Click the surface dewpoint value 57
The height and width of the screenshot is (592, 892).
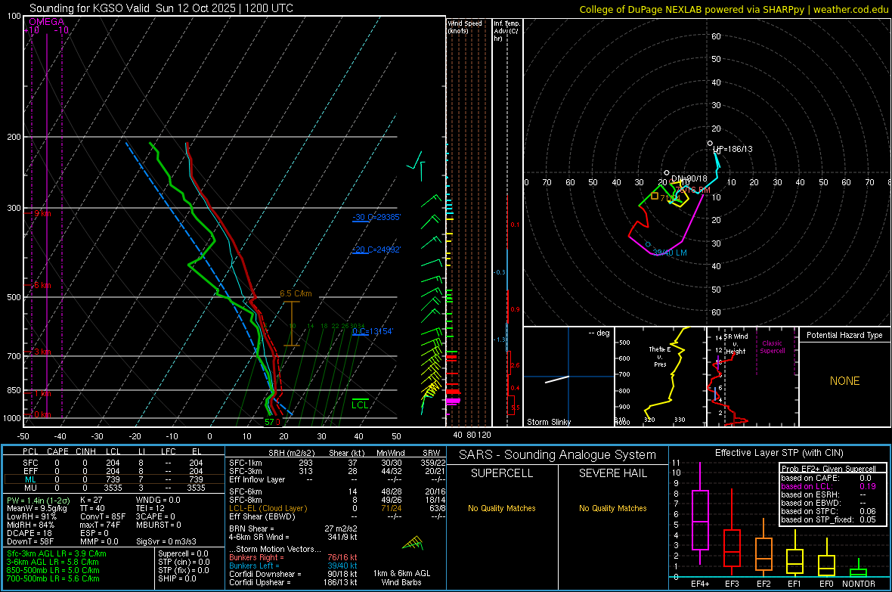click(269, 422)
